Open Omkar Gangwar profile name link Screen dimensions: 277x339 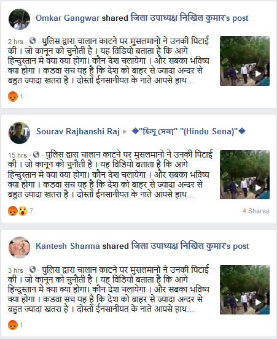pyautogui.click(x=68, y=18)
